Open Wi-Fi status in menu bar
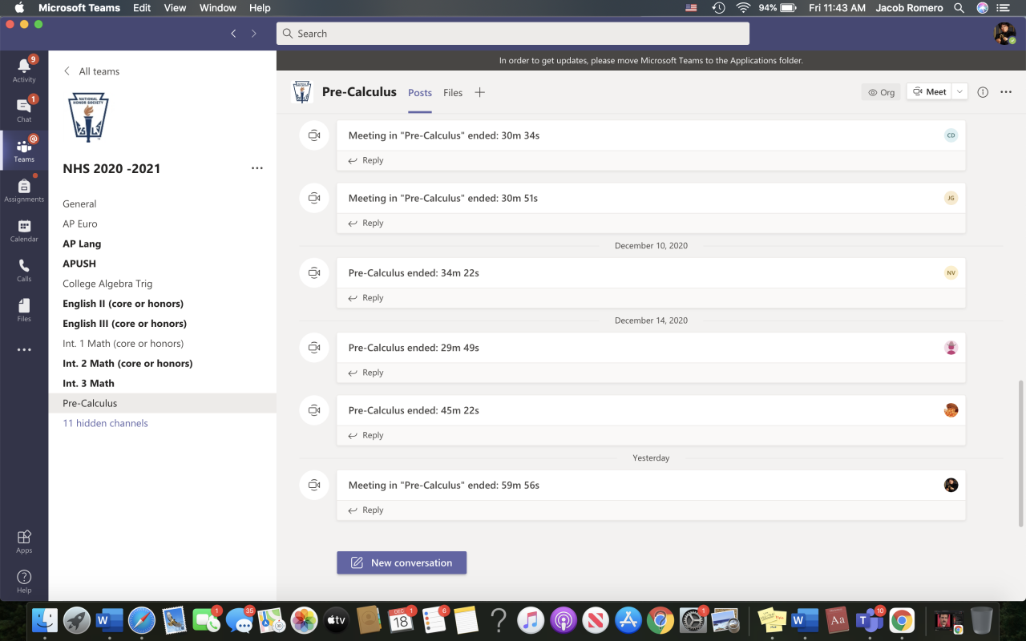Viewport: 1026px width, 641px height. point(743,8)
